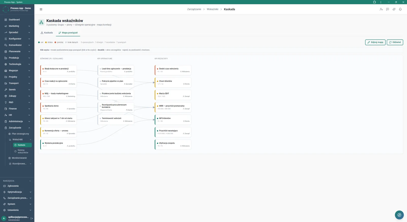Image resolution: width=407 pixels, height=222 pixels.
Task: Open the hamburger menu icon
Action: 41,9
